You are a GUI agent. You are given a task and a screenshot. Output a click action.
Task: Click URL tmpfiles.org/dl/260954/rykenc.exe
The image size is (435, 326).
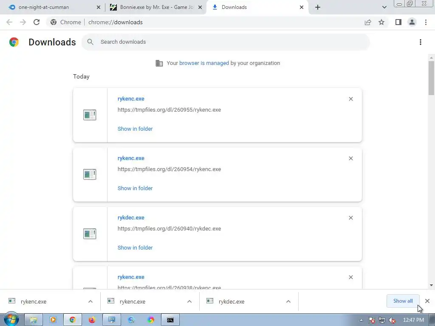[x=169, y=169]
